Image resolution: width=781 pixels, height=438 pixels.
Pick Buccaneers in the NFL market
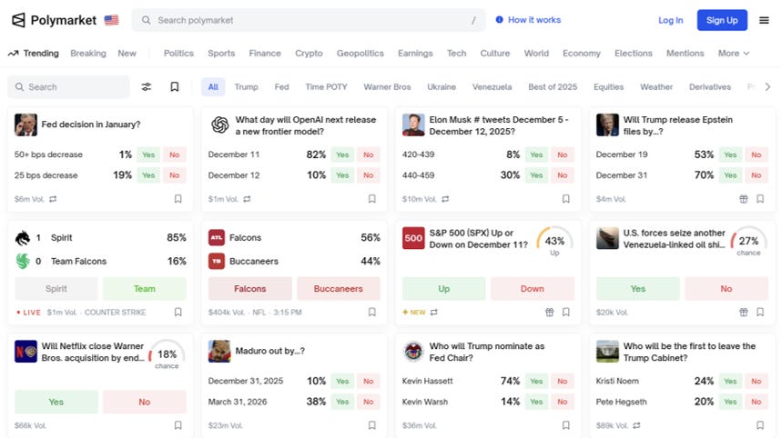point(339,289)
